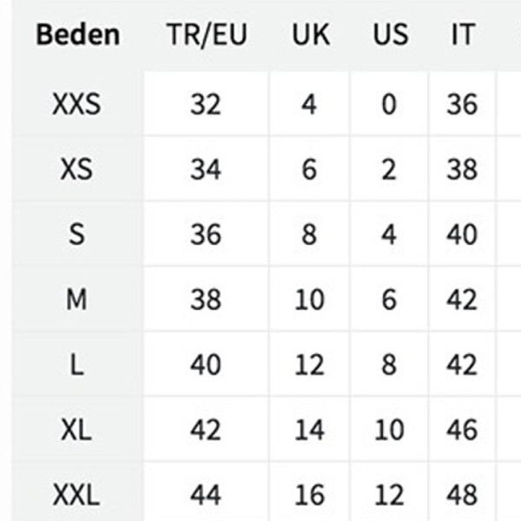Click the Beden column header
This screenshot has height=521, width=521.
coord(78,35)
